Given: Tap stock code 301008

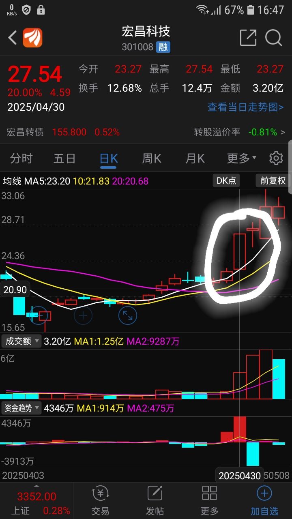Looking at the screenshot, I should pyautogui.click(x=137, y=47).
